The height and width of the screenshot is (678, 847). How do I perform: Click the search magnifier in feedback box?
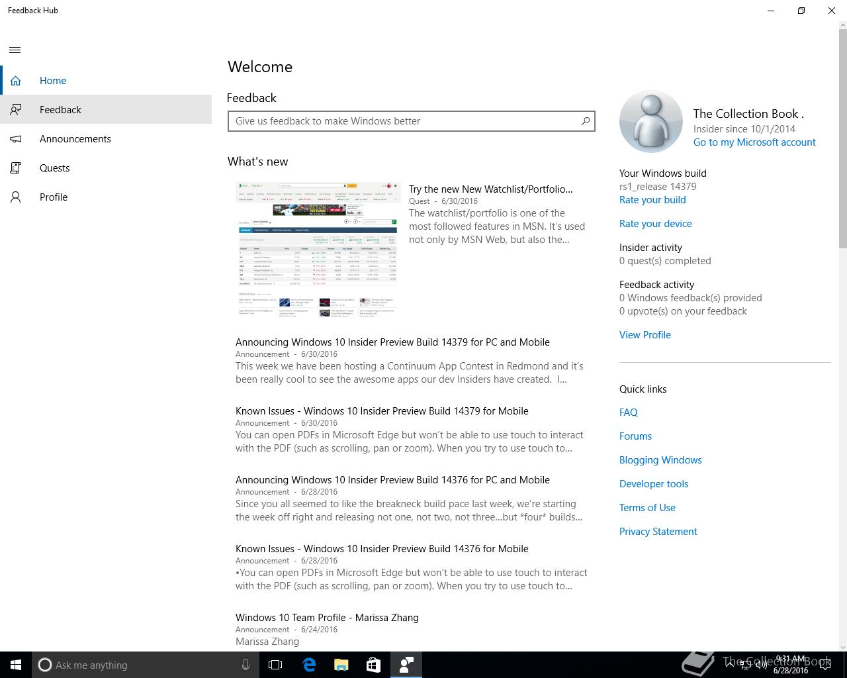586,121
